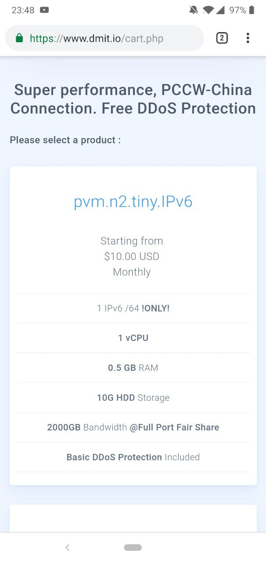Open the tab switcher showing 2 tabs
Viewport: 266px width, 563px height.
[222, 38]
